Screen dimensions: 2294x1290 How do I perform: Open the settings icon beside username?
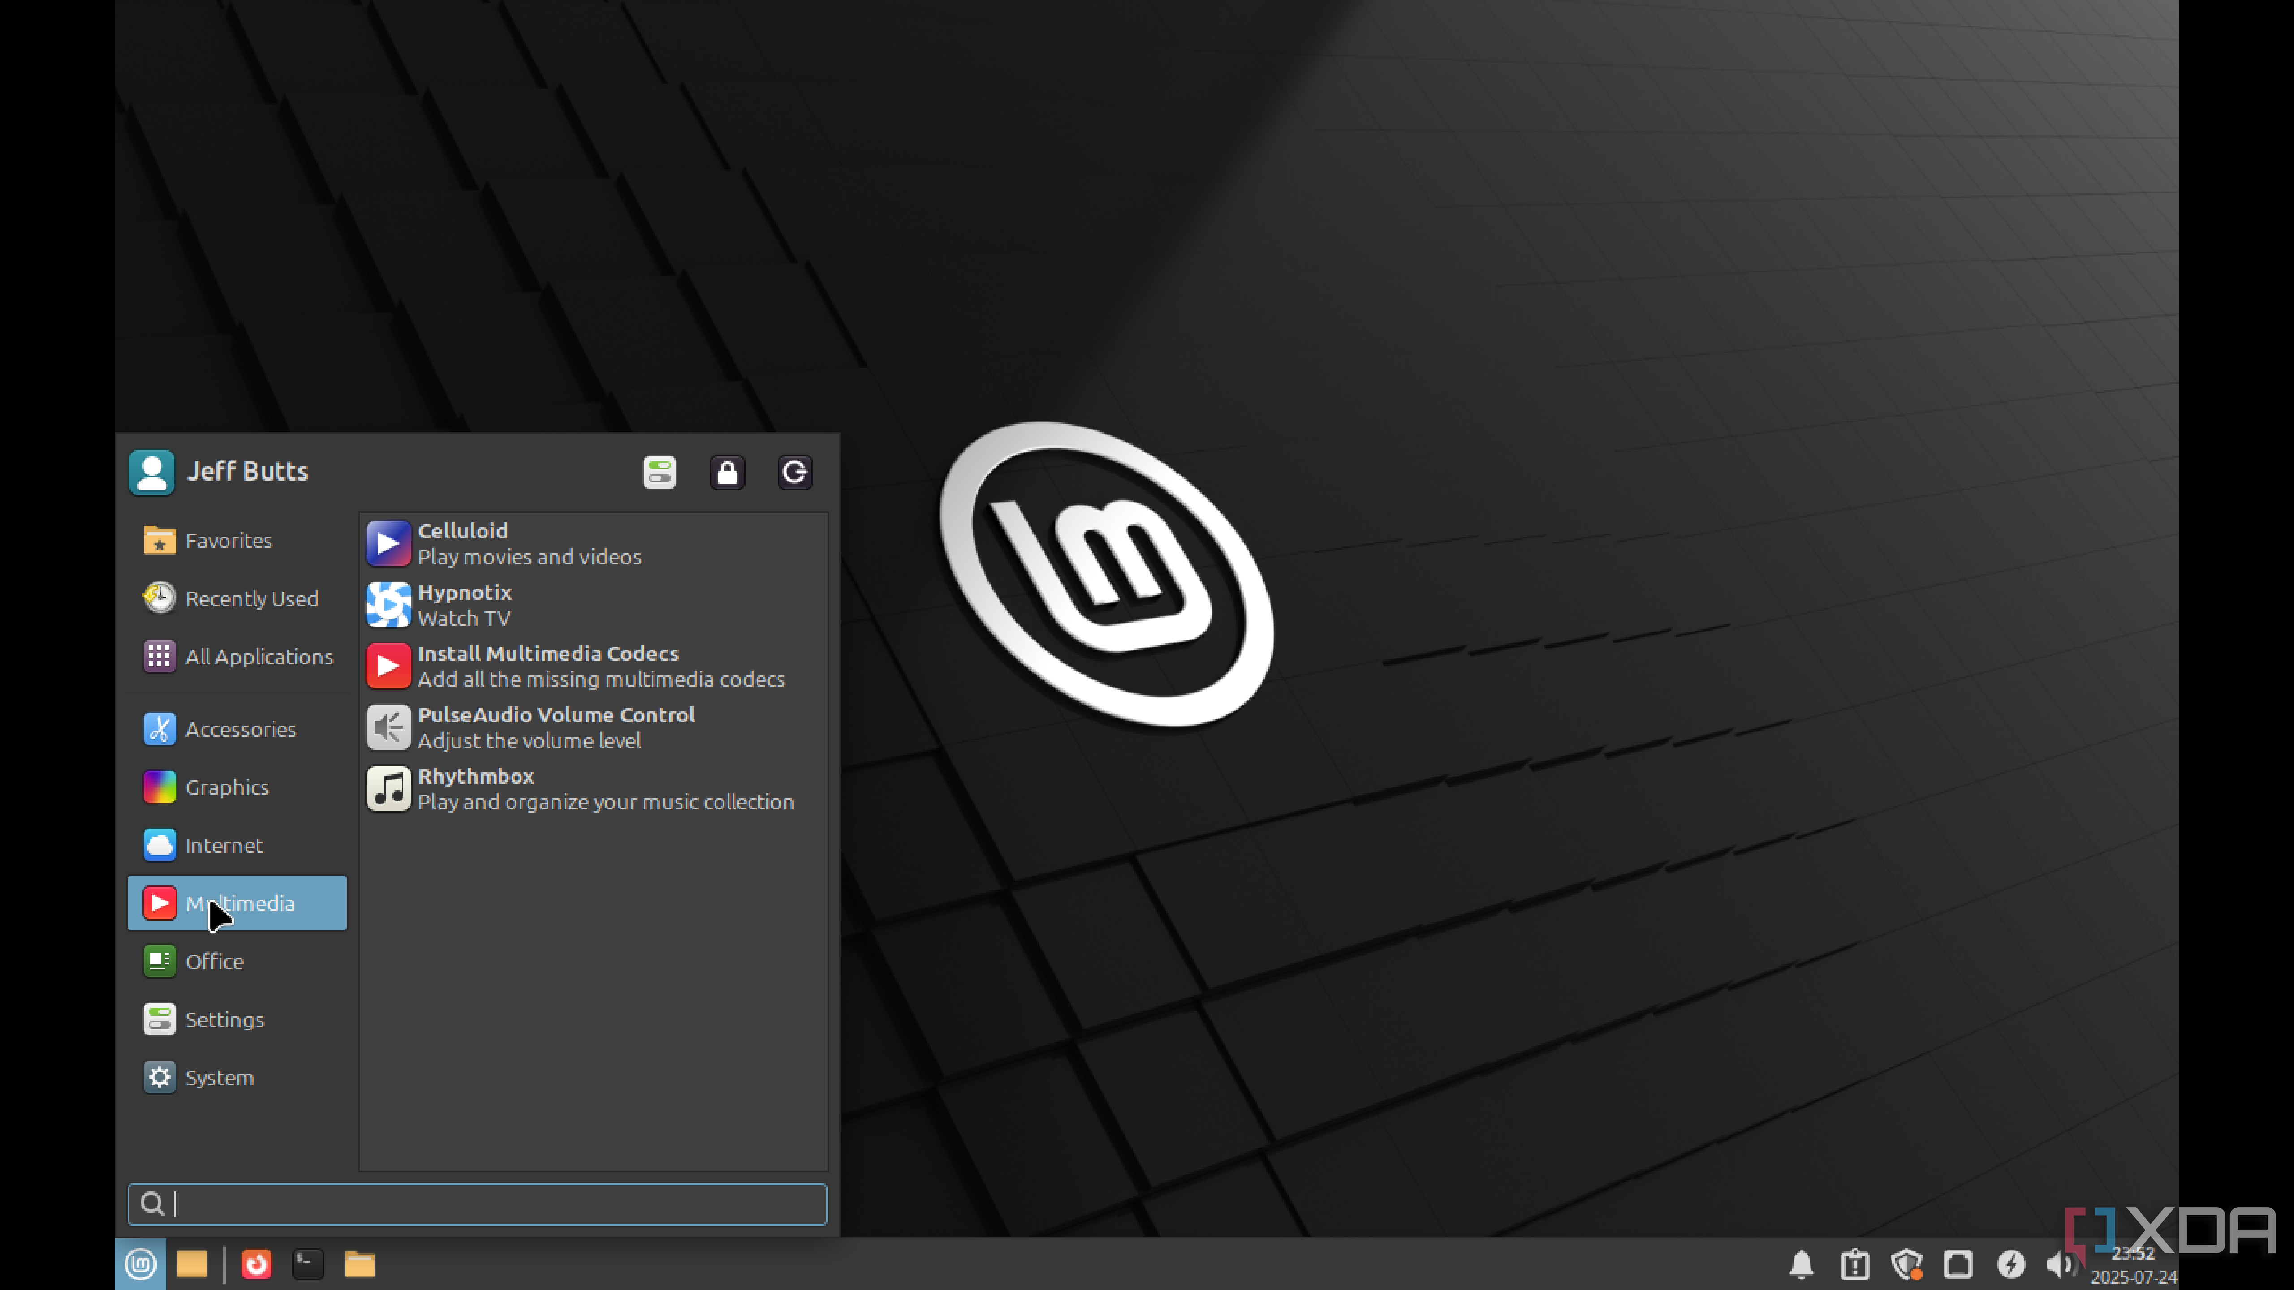click(660, 472)
